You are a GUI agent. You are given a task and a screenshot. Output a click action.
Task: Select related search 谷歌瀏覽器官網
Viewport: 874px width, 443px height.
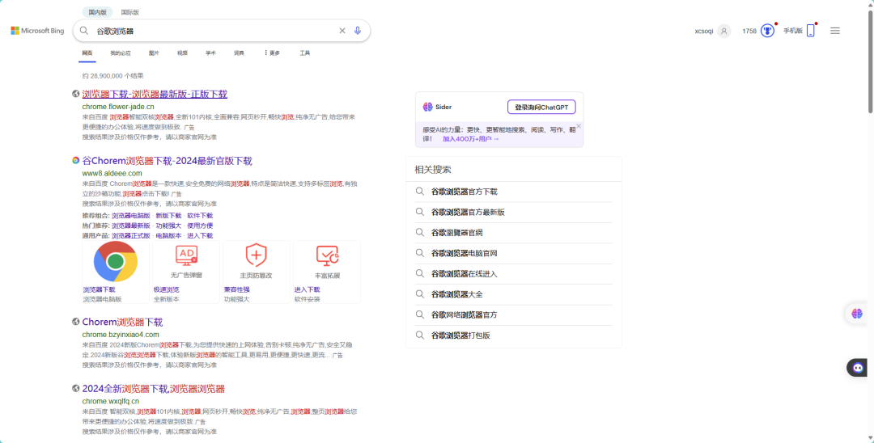tap(457, 233)
